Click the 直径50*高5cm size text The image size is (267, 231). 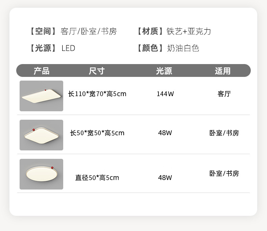(97, 178)
